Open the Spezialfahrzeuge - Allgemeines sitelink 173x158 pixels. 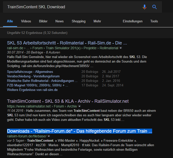point(30,72)
